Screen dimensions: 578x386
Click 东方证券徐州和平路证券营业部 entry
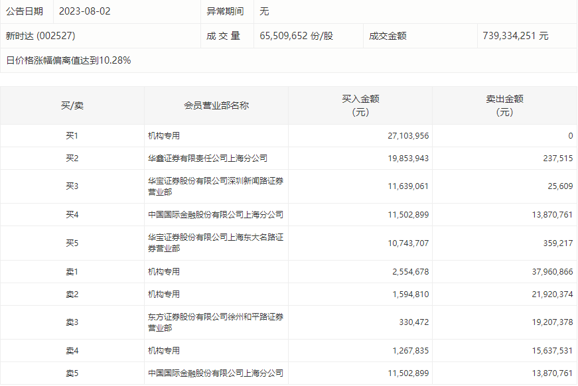pyautogui.click(x=216, y=322)
